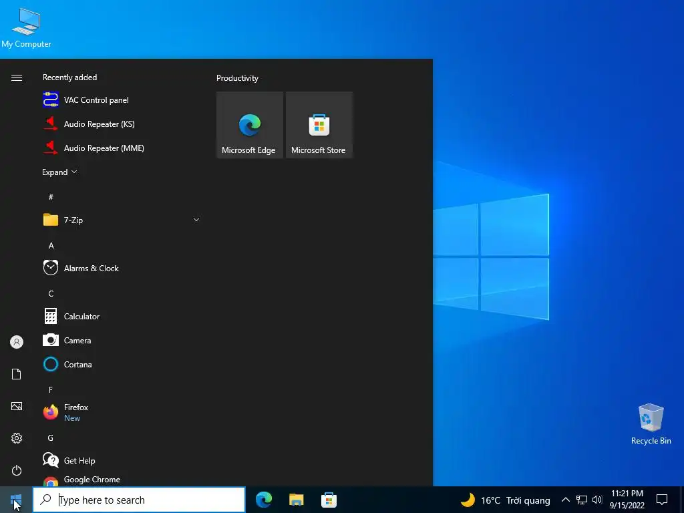Click the Productivity group heading
The width and height of the screenshot is (684, 513).
(237, 78)
